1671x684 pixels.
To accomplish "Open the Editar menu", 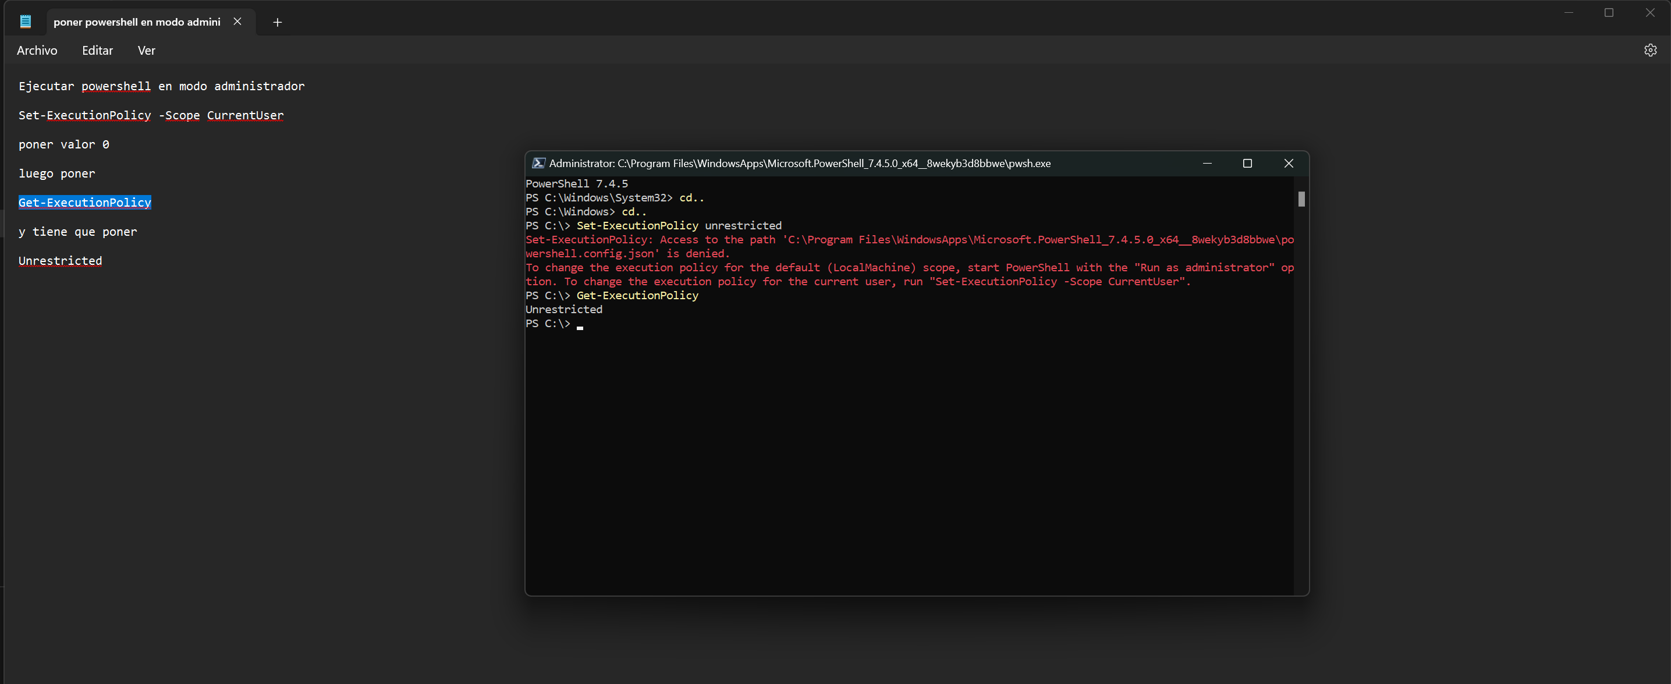I will [97, 51].
